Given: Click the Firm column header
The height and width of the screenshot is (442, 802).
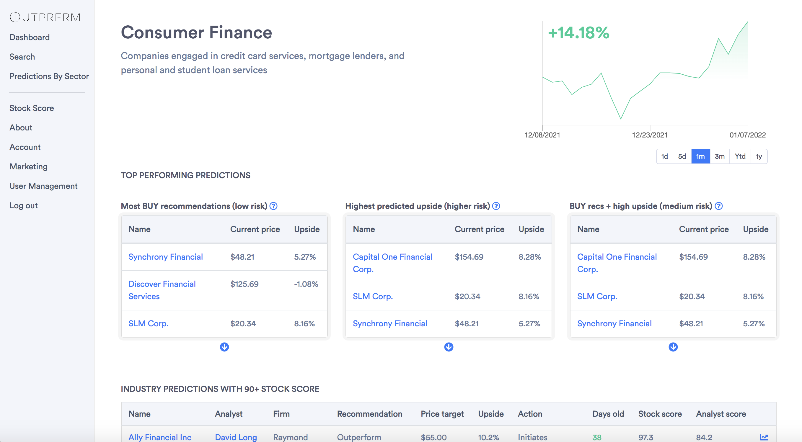Looking at the screenshot, I should pos(281,414).
